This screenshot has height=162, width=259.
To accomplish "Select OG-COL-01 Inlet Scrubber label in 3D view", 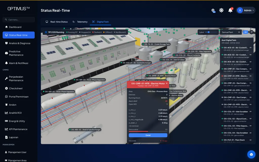I will (x=172, y=60).
